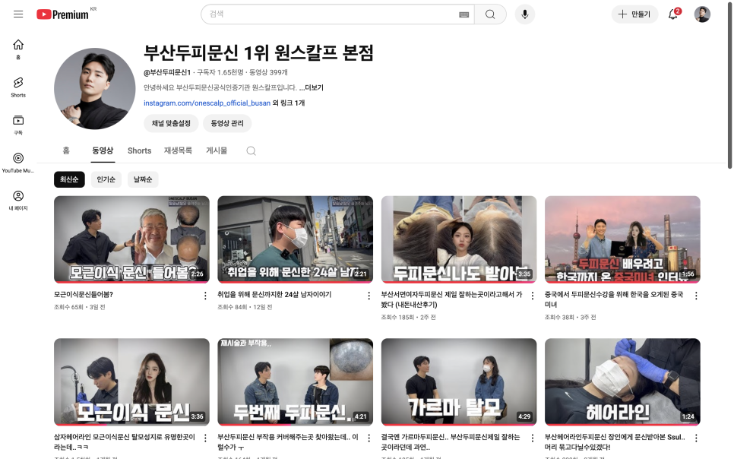Open options for 삼자헤어라인 모근이식문신 video
This screenshot has width=734, height=459.
(205, 438)
